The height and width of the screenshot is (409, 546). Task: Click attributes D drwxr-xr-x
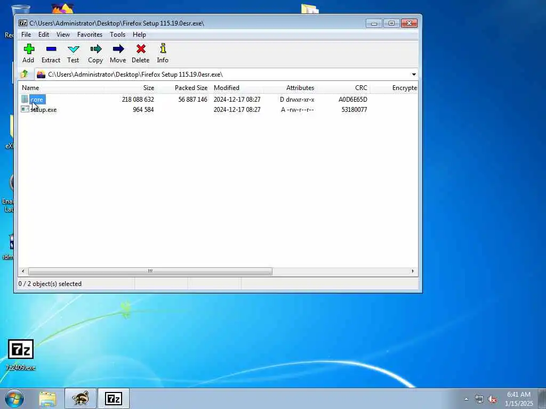click(297, 100)
